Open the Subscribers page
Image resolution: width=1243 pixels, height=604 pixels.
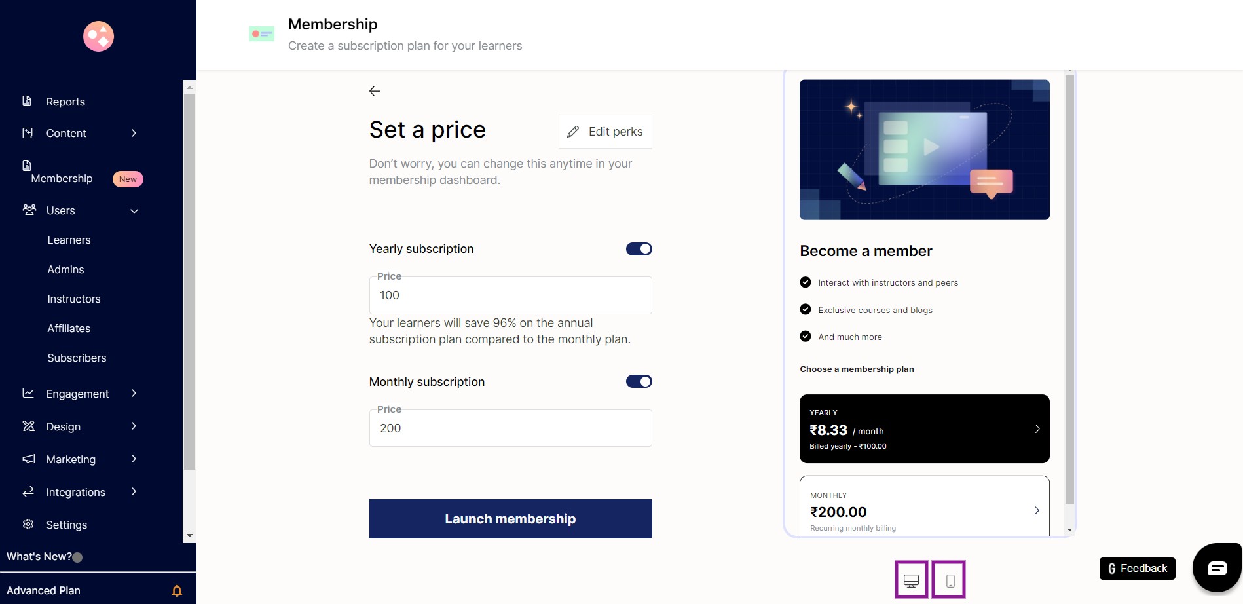(x=77, y=358)
